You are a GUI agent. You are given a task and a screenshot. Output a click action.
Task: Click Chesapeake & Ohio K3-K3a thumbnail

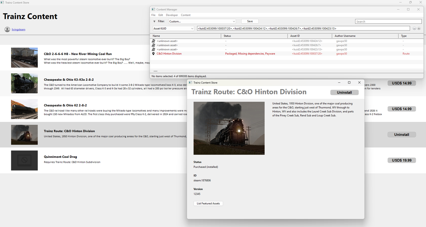click(24, 83)
